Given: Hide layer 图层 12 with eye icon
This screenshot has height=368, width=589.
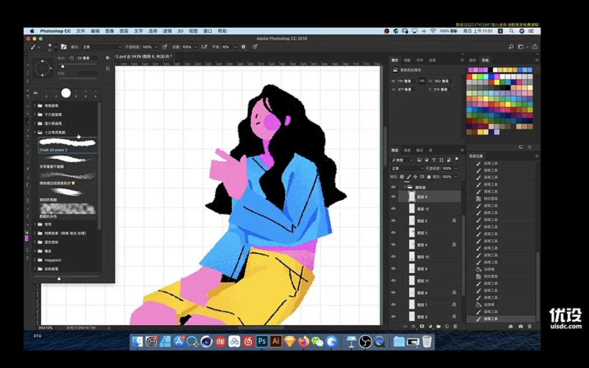Looking at the screenshot, I should point(393,209).
